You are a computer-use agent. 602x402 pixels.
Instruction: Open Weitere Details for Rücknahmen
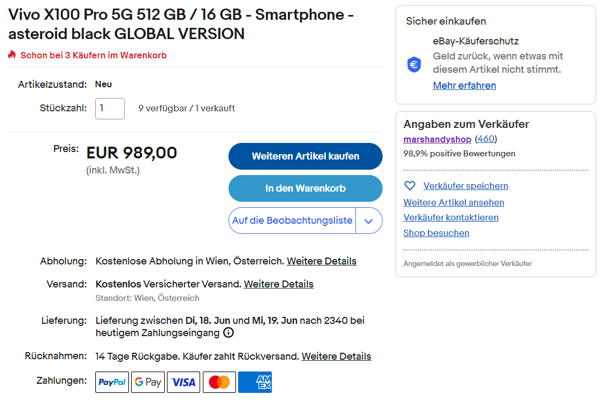tap(336, 356)
